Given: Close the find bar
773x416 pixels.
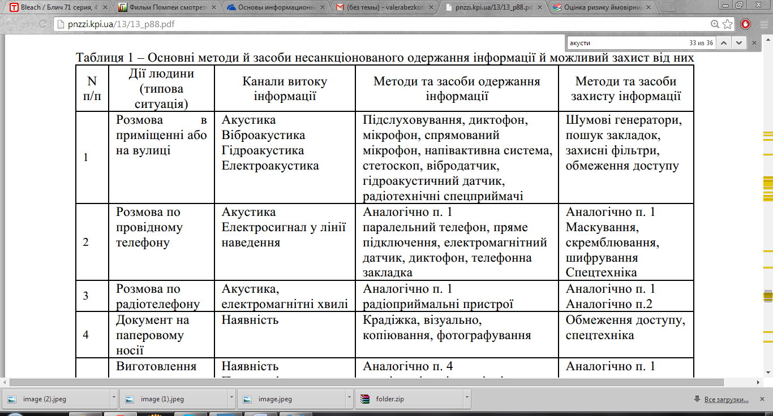Looking at the screenshot, I should 753,42.
